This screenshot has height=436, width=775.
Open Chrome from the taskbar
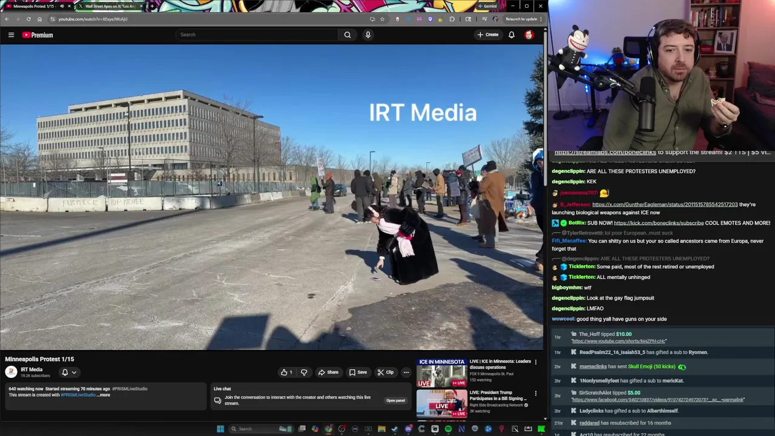tap(328, 429)
